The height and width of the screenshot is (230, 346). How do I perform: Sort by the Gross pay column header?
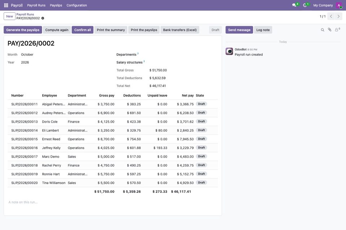pos(106,95)
